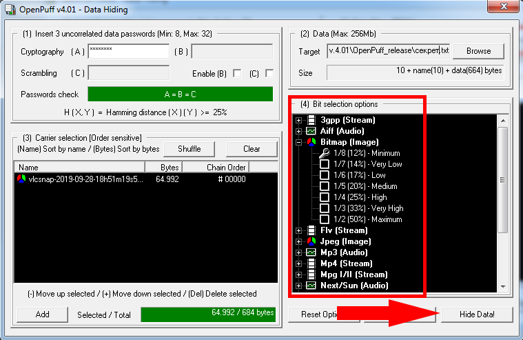The image size is (523, 340).
Task: Click the Mp3 audio waveform icon
Action: coord(311,252)
